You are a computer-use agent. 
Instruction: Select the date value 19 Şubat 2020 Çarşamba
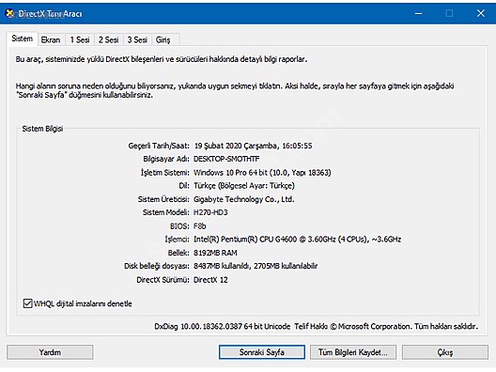pyautogui.click(x=236, y=146)
